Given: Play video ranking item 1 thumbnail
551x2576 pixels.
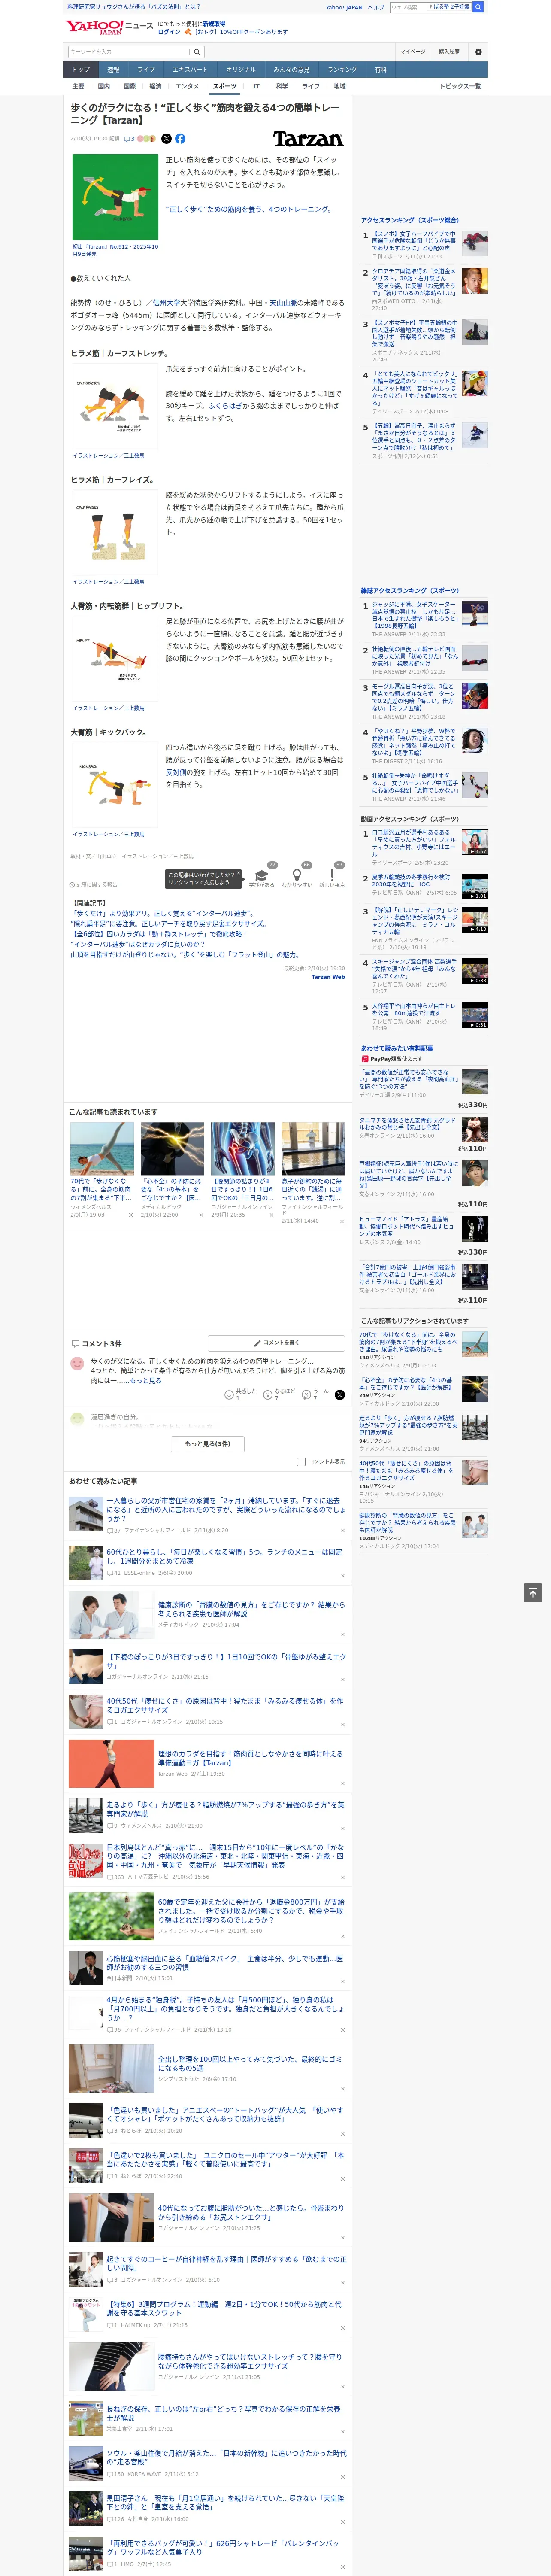Looking at the screenshot, I should 474,842.
